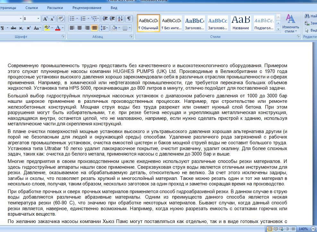The height and width of the screenshot is (232, 317).
Task: Toggle superscript formatting
Action: (x=29, y=28)
